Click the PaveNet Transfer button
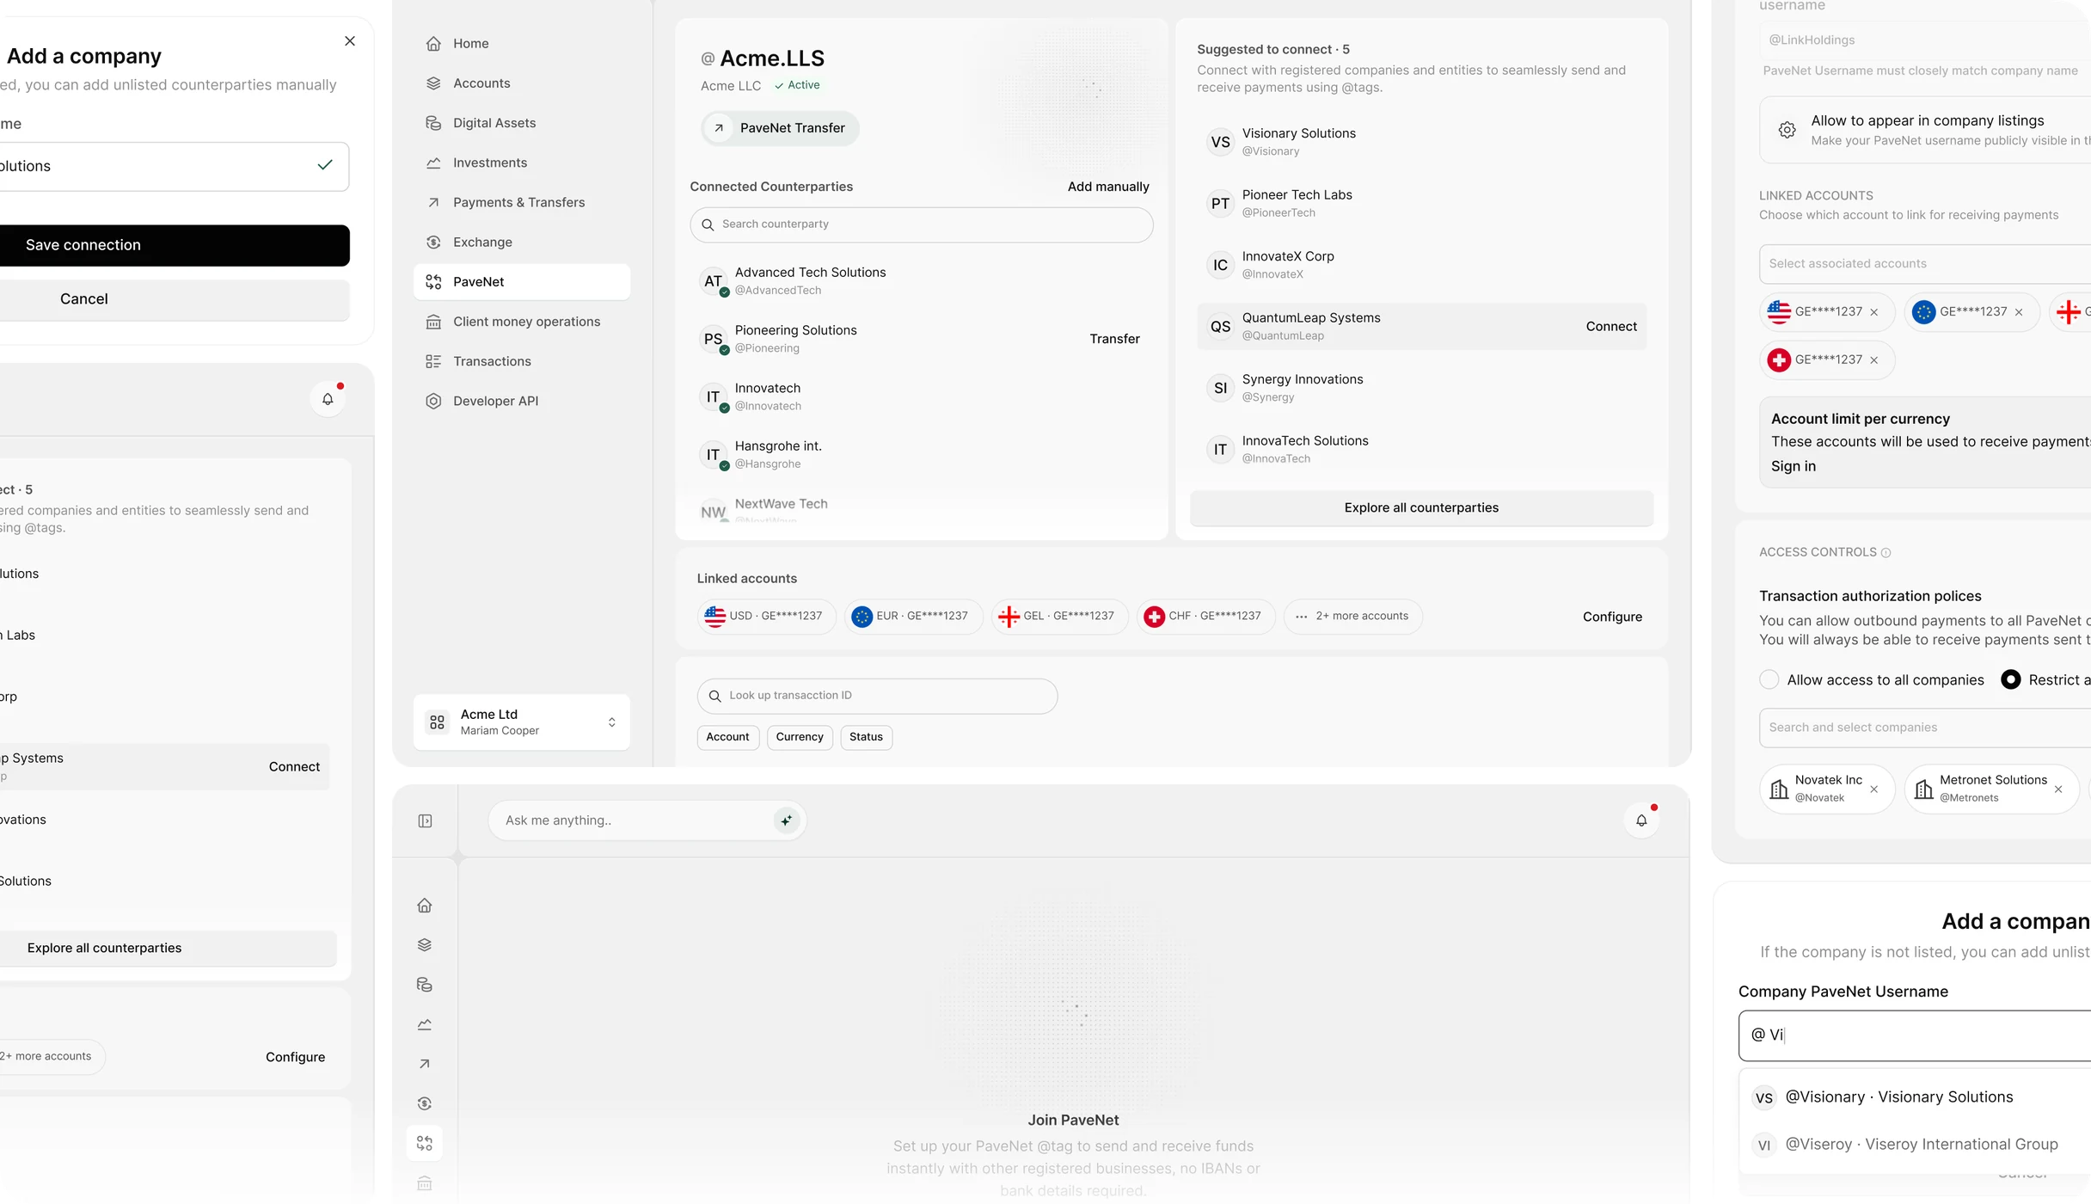The height and width of the screenshot is (1204, 2091). (x=780, y=128)
